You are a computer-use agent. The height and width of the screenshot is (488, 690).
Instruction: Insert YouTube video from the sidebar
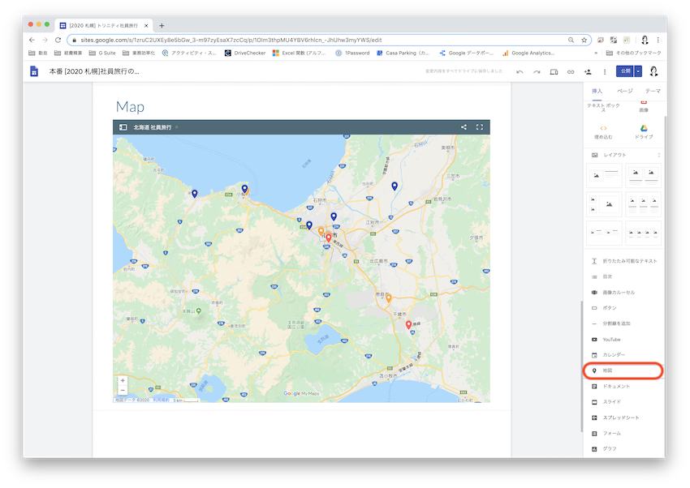tap(611, 340)
